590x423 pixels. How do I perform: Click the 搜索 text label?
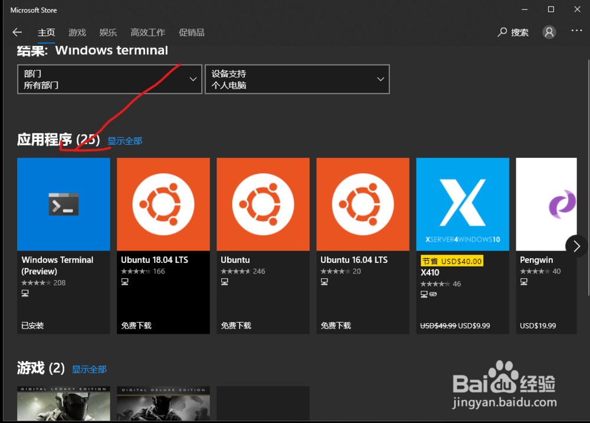(x=520, y=32)
